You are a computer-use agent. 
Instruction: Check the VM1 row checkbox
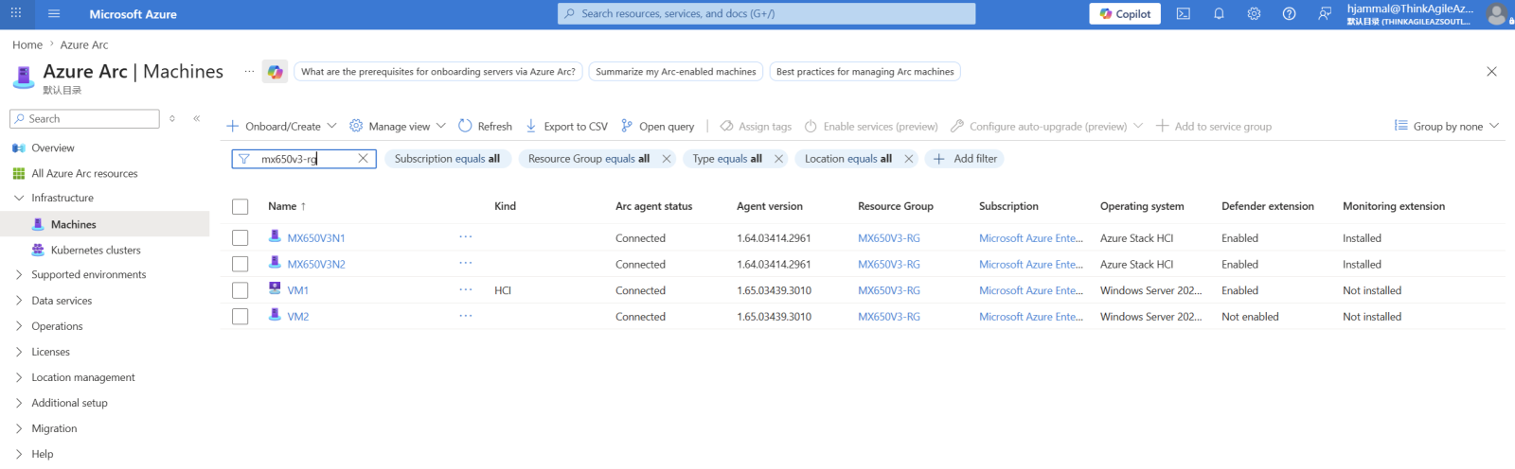[x=241, y=290]
